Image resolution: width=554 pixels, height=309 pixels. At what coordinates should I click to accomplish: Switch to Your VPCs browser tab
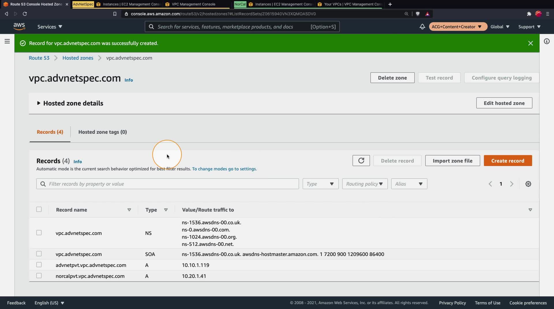point(350,4)
